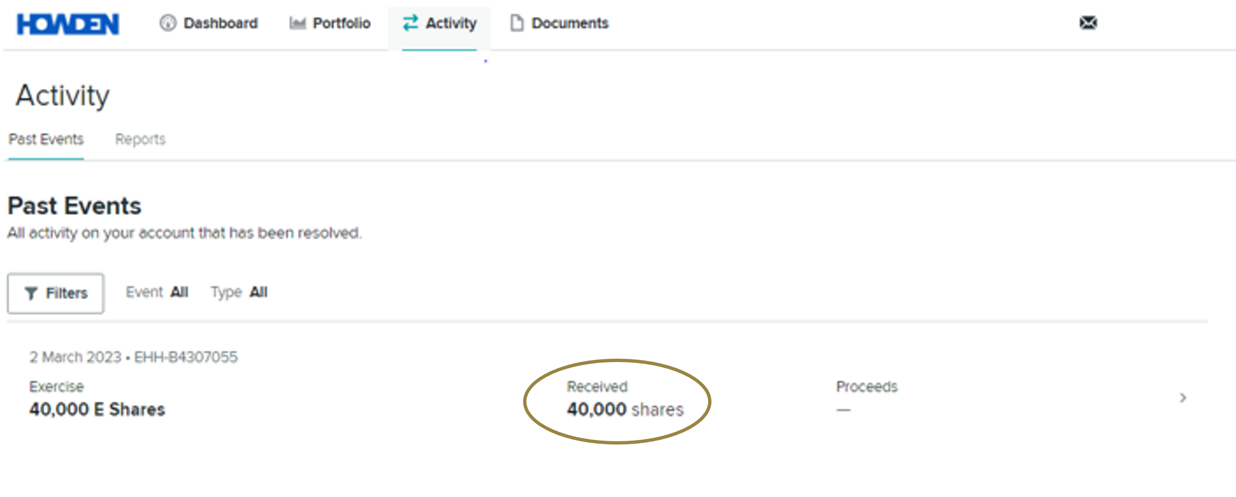The height and width of the screenshot is (497, 1236).
Task: Click the Howden logo
Action: (68, 24)
